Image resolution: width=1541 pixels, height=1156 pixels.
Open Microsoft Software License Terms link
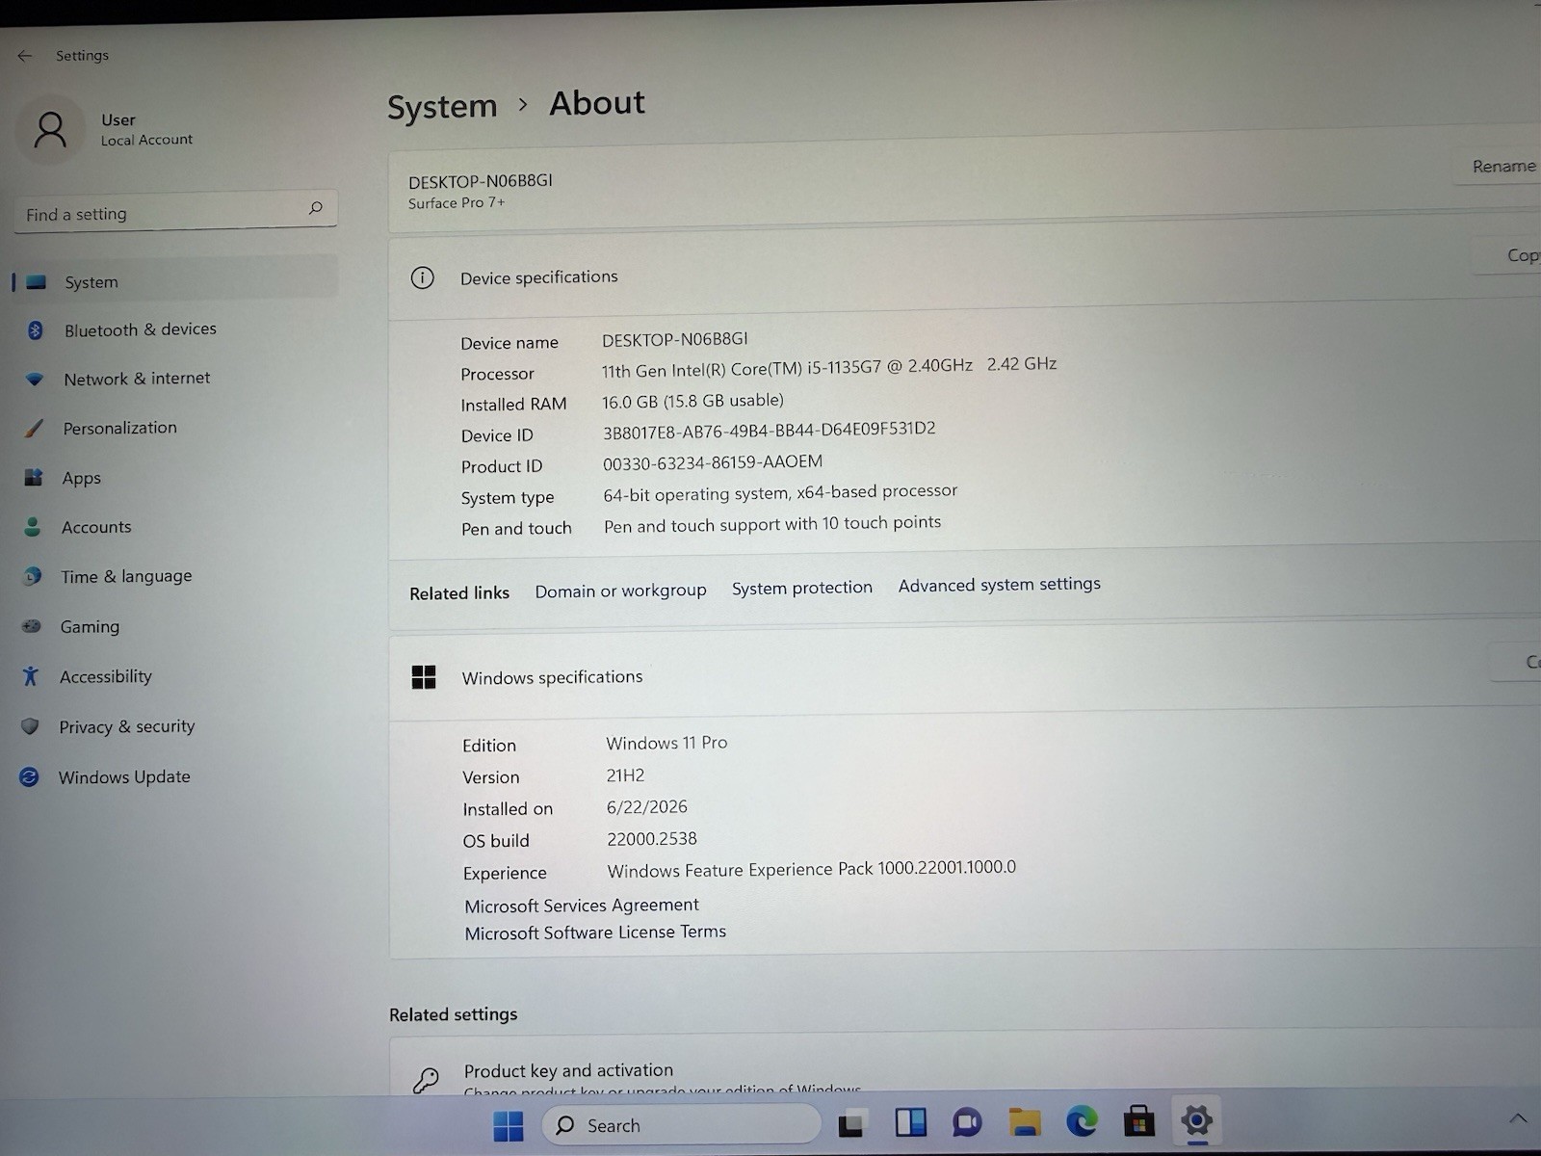click(x=595, y=933)
